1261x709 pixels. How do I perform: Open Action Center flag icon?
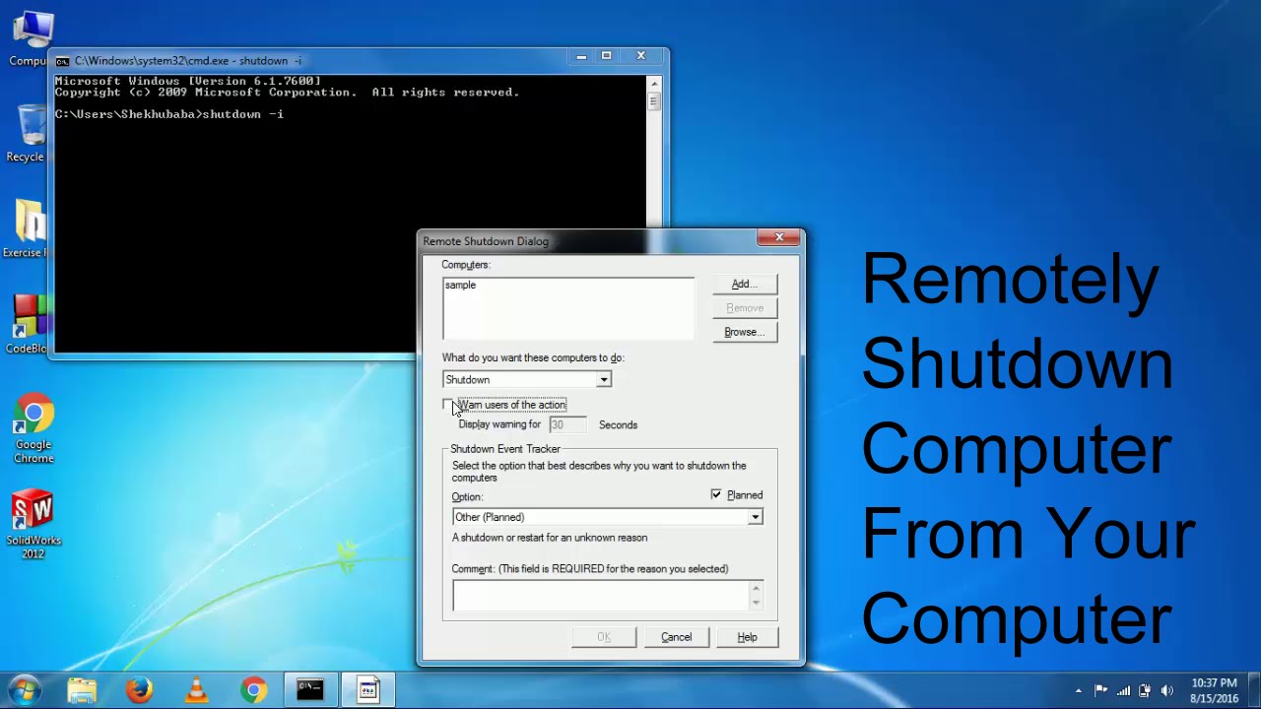(1101, 690)
